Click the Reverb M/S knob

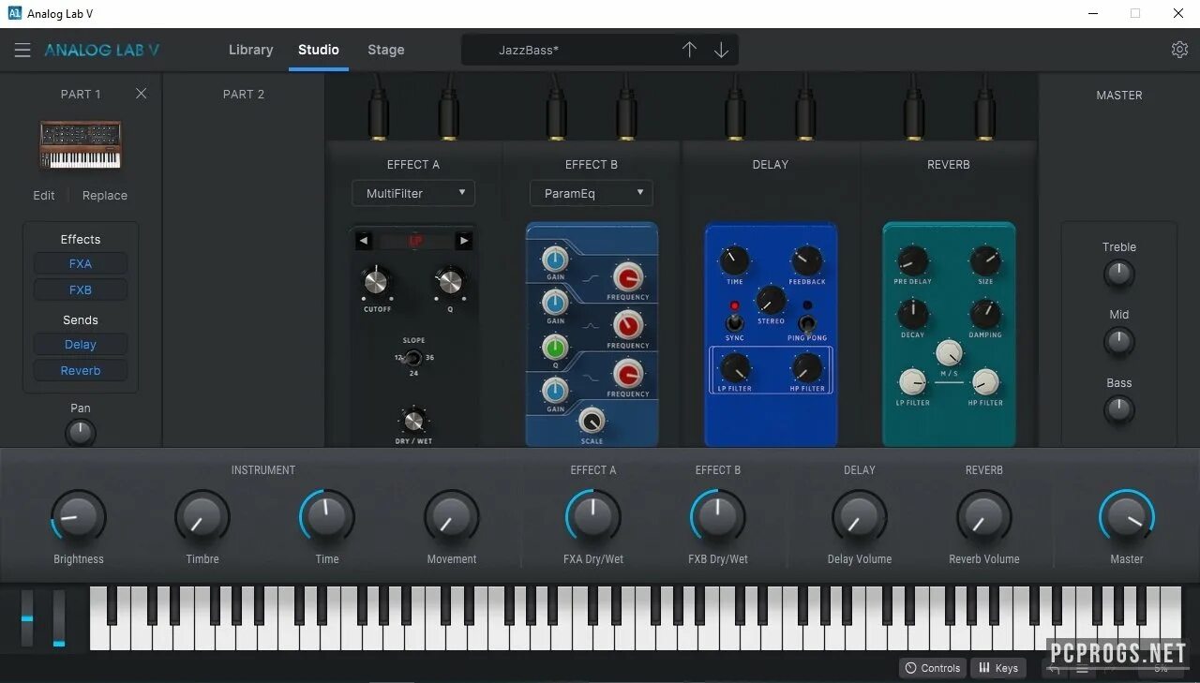click(x=949, y=353)
